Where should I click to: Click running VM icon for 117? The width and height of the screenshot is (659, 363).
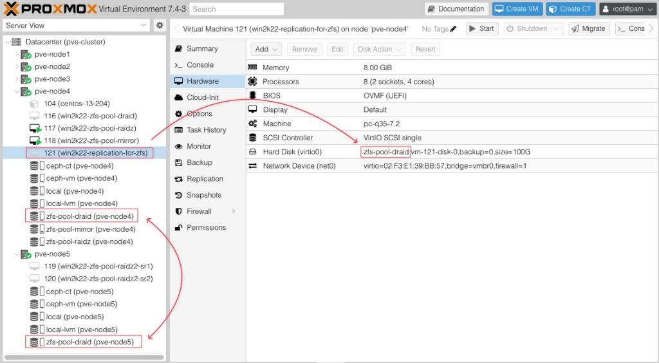click(x=35, y=128)
